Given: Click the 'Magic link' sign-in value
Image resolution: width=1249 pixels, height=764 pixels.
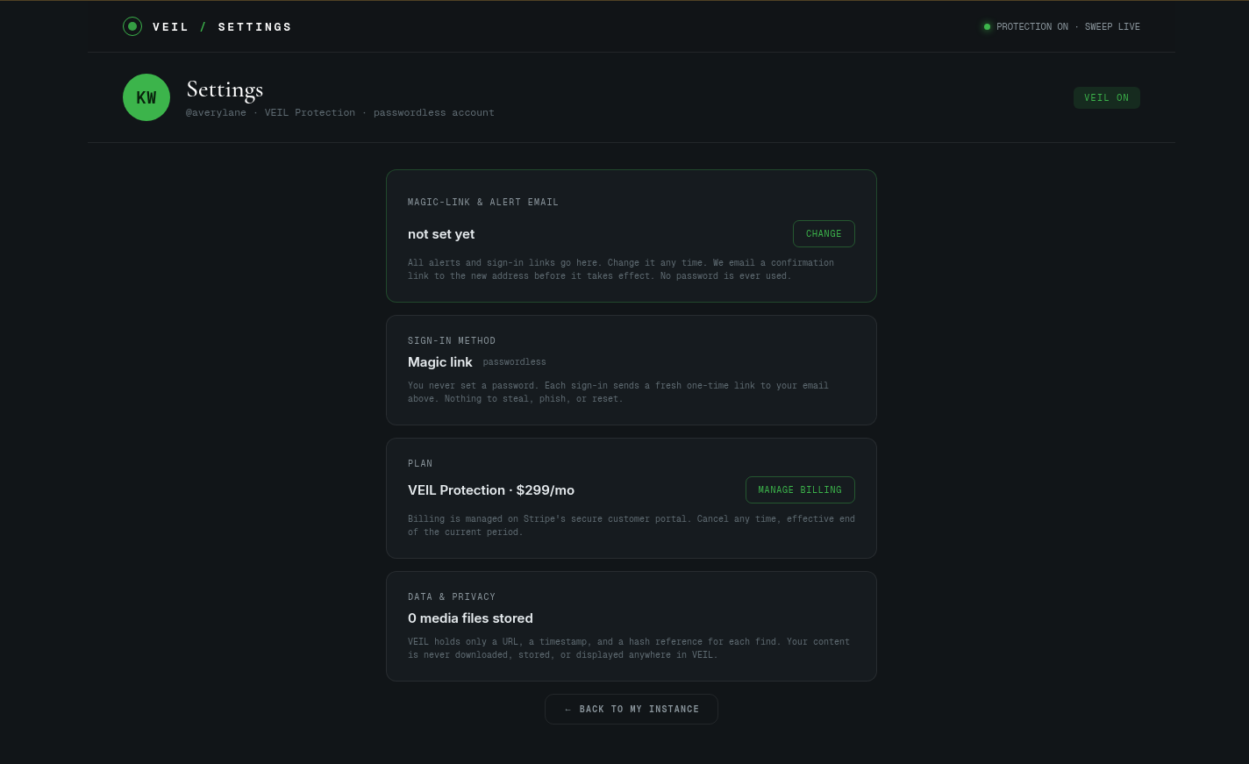Looking at the screenshot, I should pyautogui.click(x=440, y=362).
